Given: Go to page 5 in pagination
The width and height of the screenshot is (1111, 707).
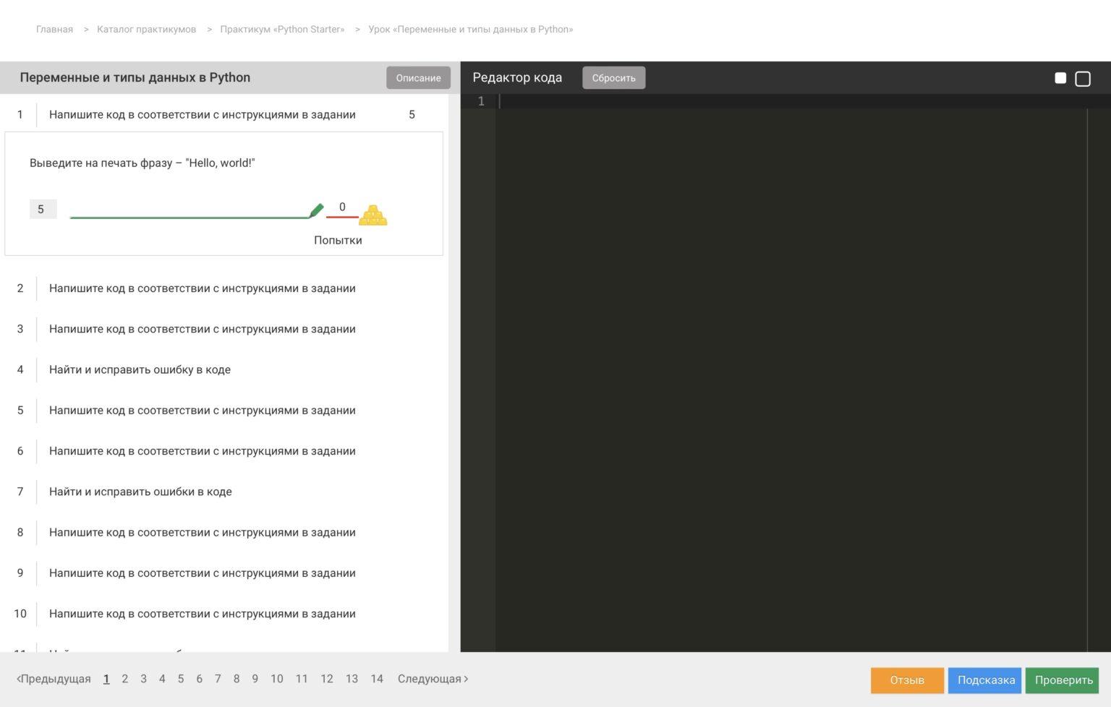Looking at the screenshot, I should pyautogui.click(x=181, y=679).
